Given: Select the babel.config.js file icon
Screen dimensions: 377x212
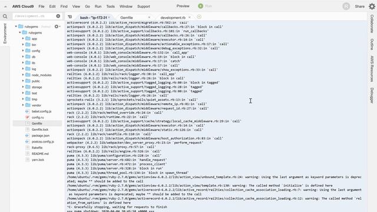Looking at the screenshot, I should click(27, 111).
